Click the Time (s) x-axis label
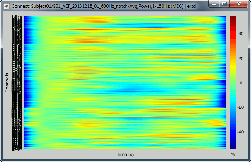The width and height of the screenshot is (251, 162). [125, 155]
